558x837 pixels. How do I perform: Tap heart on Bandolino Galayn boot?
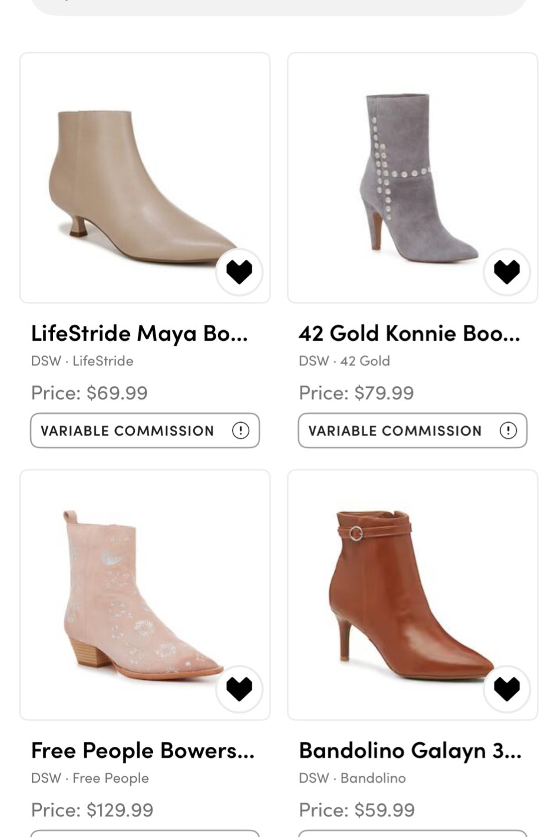(x=507, y=688)
